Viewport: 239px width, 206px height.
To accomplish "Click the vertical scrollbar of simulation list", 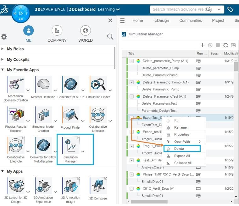I will pos(236,66).
